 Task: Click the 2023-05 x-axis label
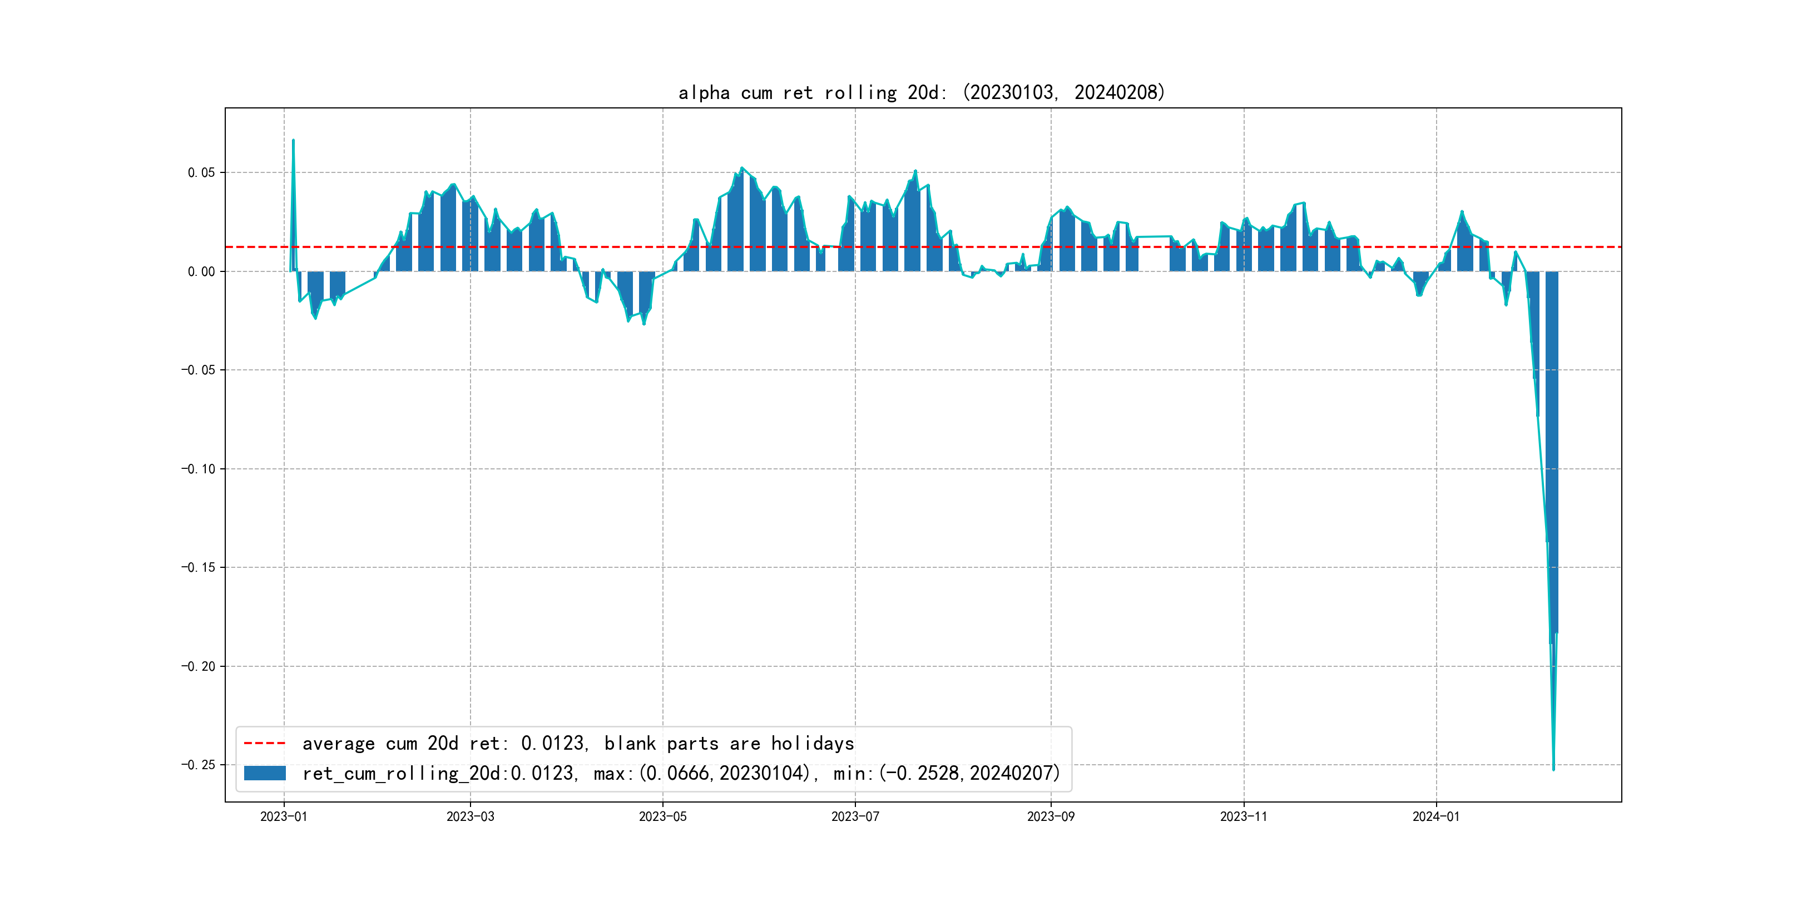tap(662, 816)
